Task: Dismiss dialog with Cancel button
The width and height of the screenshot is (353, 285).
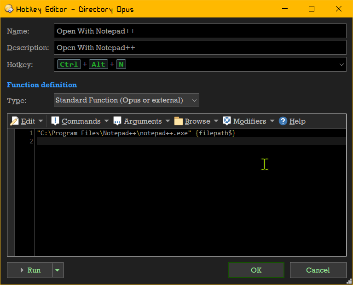Action: [x=318, y=270]
